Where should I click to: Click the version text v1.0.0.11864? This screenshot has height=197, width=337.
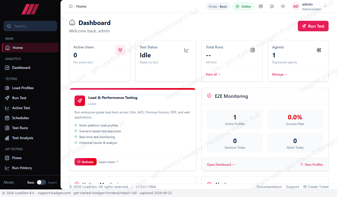[x=146, y=187]
